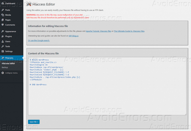Image resolution: width=191 pixels, height=131 pixels.
Task: Follow the 'Or use the Google search' link
Action: coord(39,40)
